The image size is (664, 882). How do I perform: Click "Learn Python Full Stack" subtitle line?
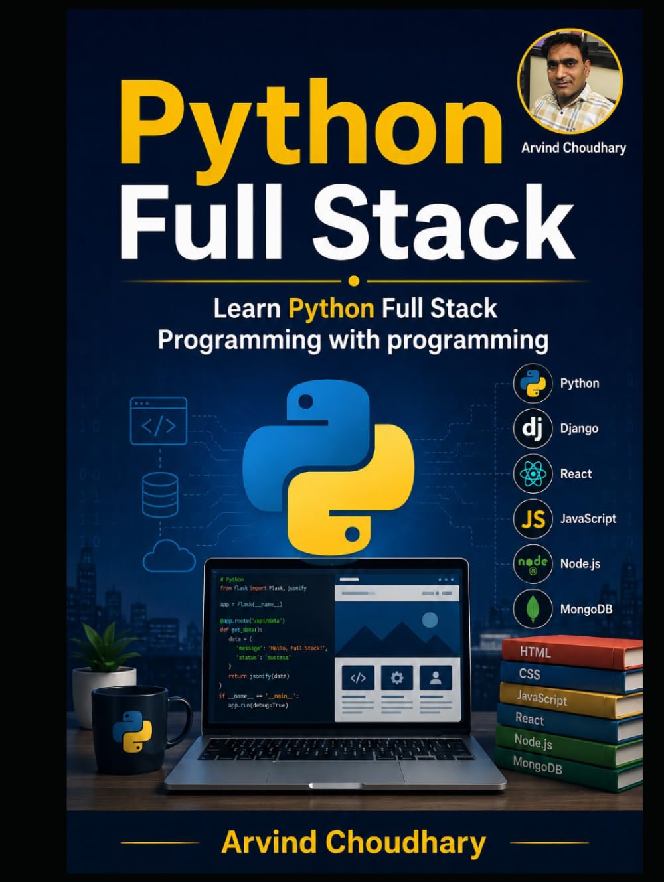[355, 308]
